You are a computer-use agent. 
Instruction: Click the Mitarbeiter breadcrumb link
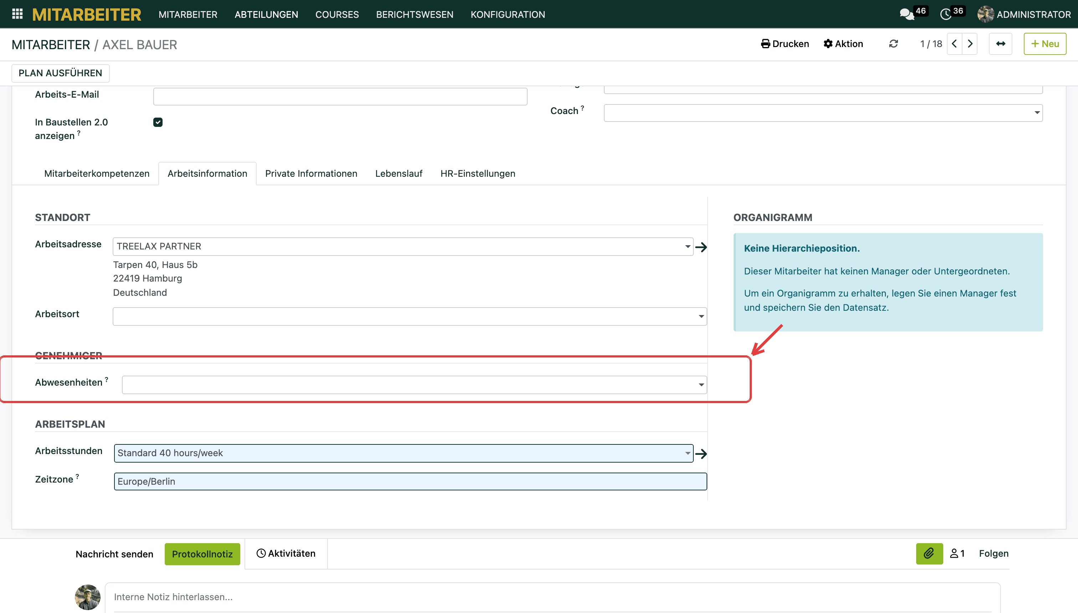(51, 45)
